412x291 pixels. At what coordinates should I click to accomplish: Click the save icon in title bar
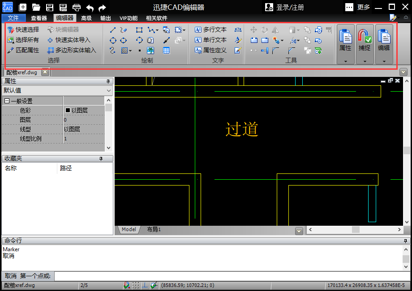(x=50, y=7)
